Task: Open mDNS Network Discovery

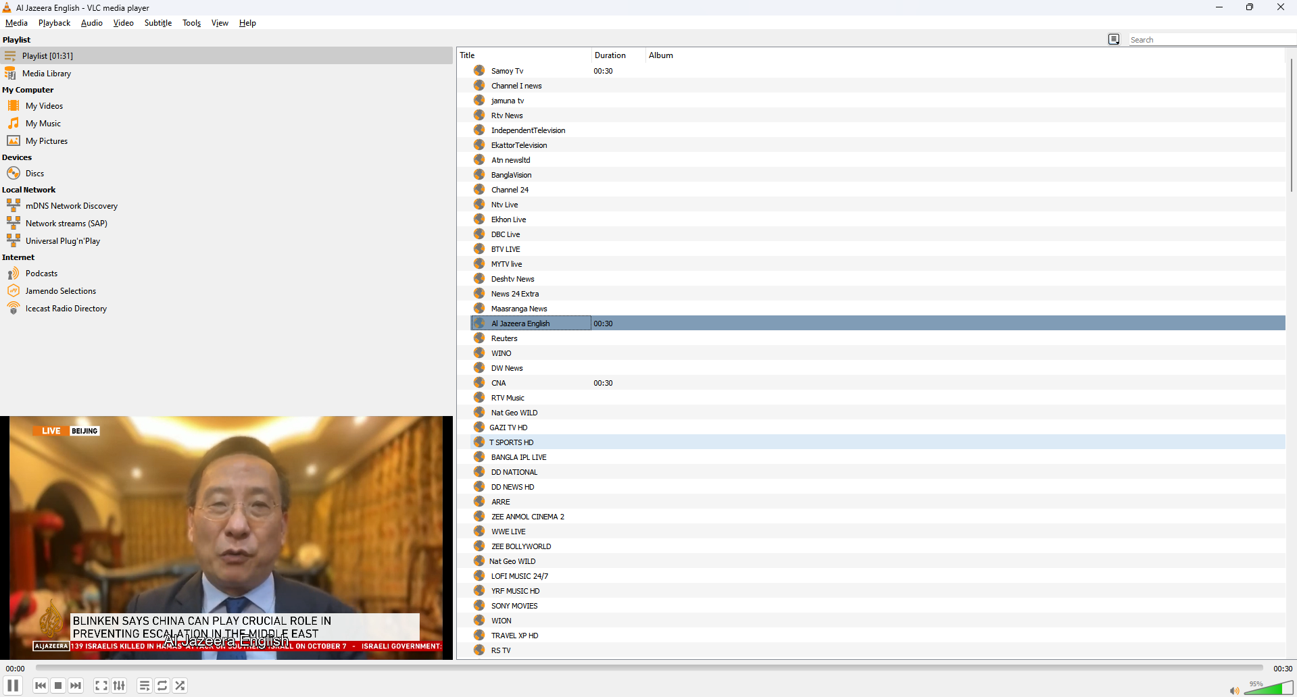Action: click(x=72, y=206)
